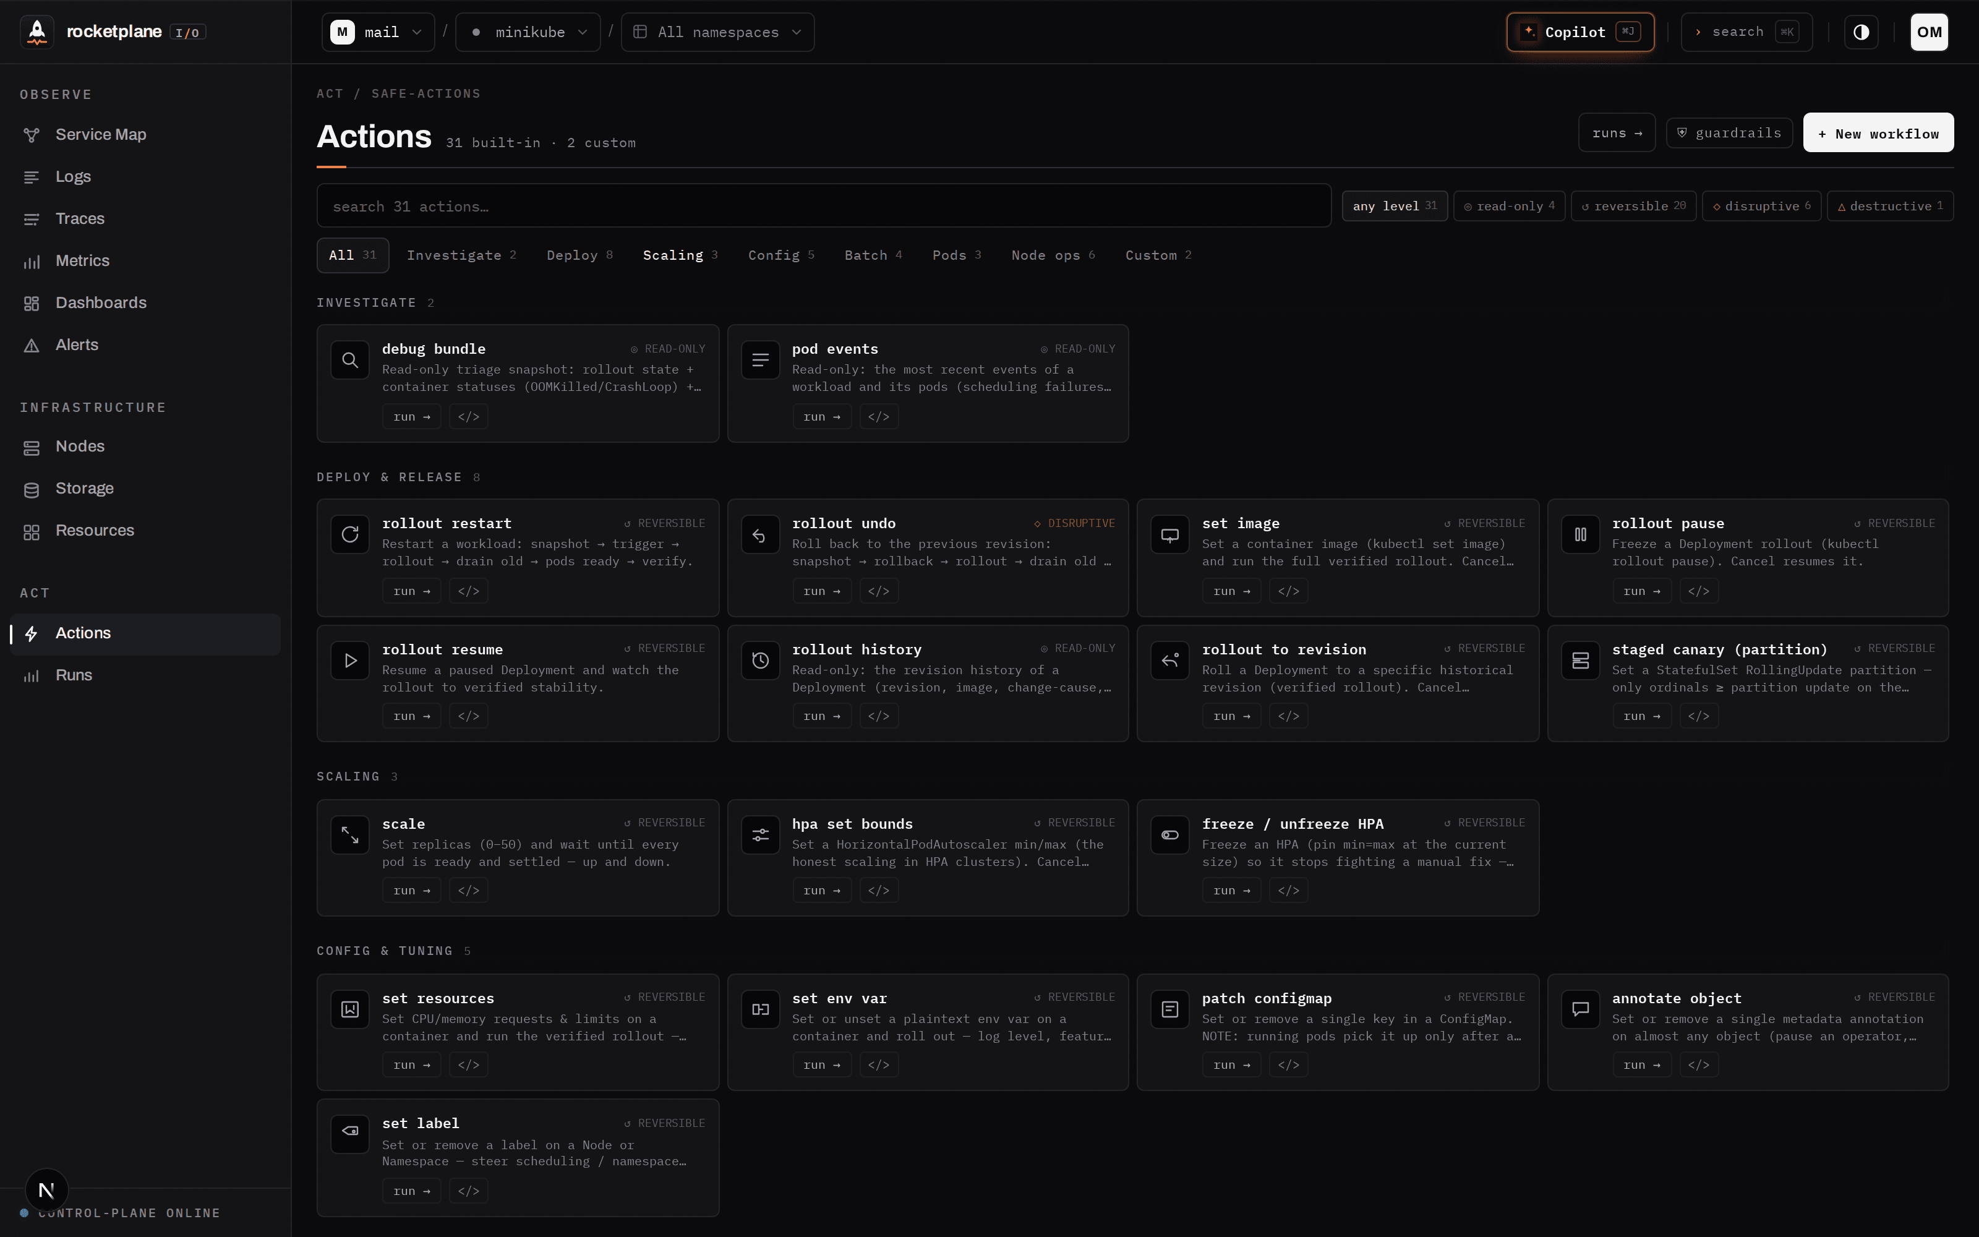Viewport: 1979px width, 1237px height.
Task: Switch to the Node ops tab
Action: click(1053, 255)
